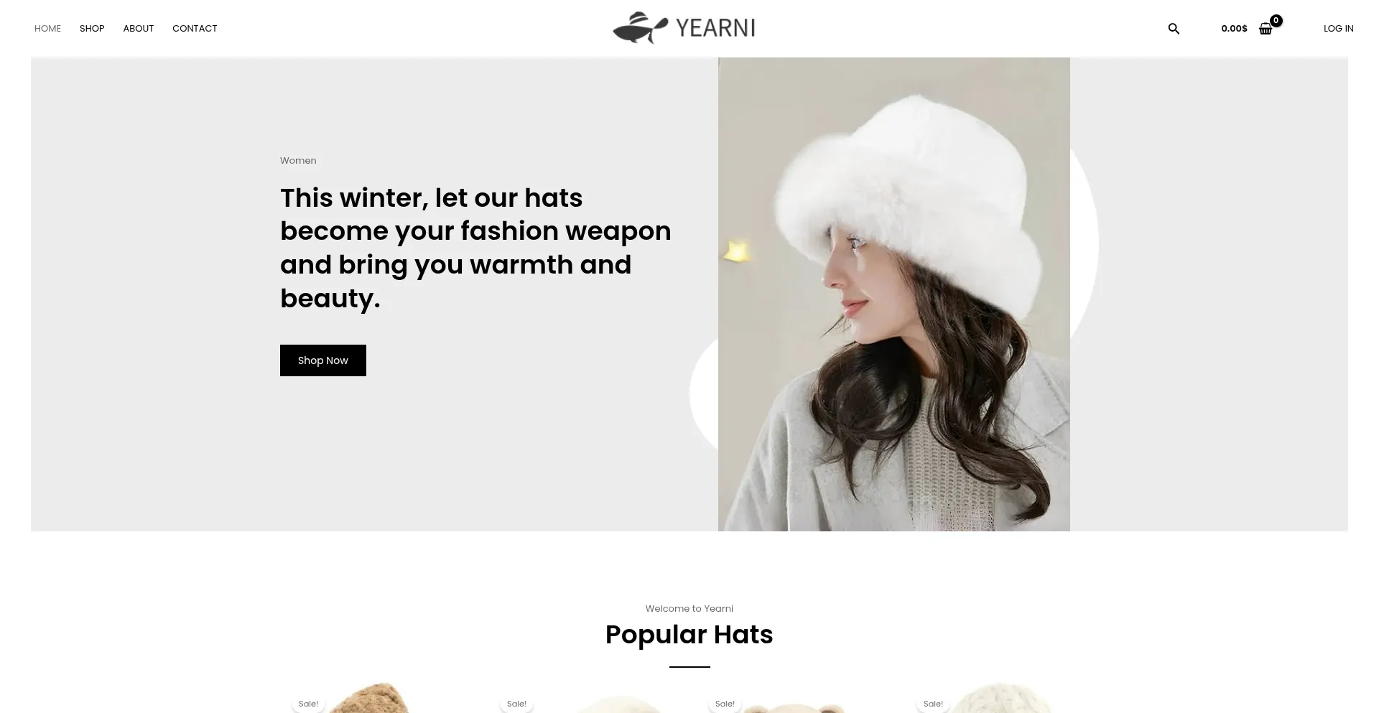Click the Women category label
This screenshot has height=713, width=1379.
click(x=298, y=161)
